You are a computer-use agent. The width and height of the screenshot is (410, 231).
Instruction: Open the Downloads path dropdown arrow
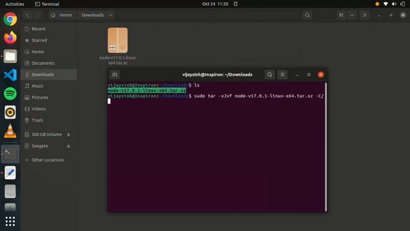pyautogui.click(x=111, y=15)
